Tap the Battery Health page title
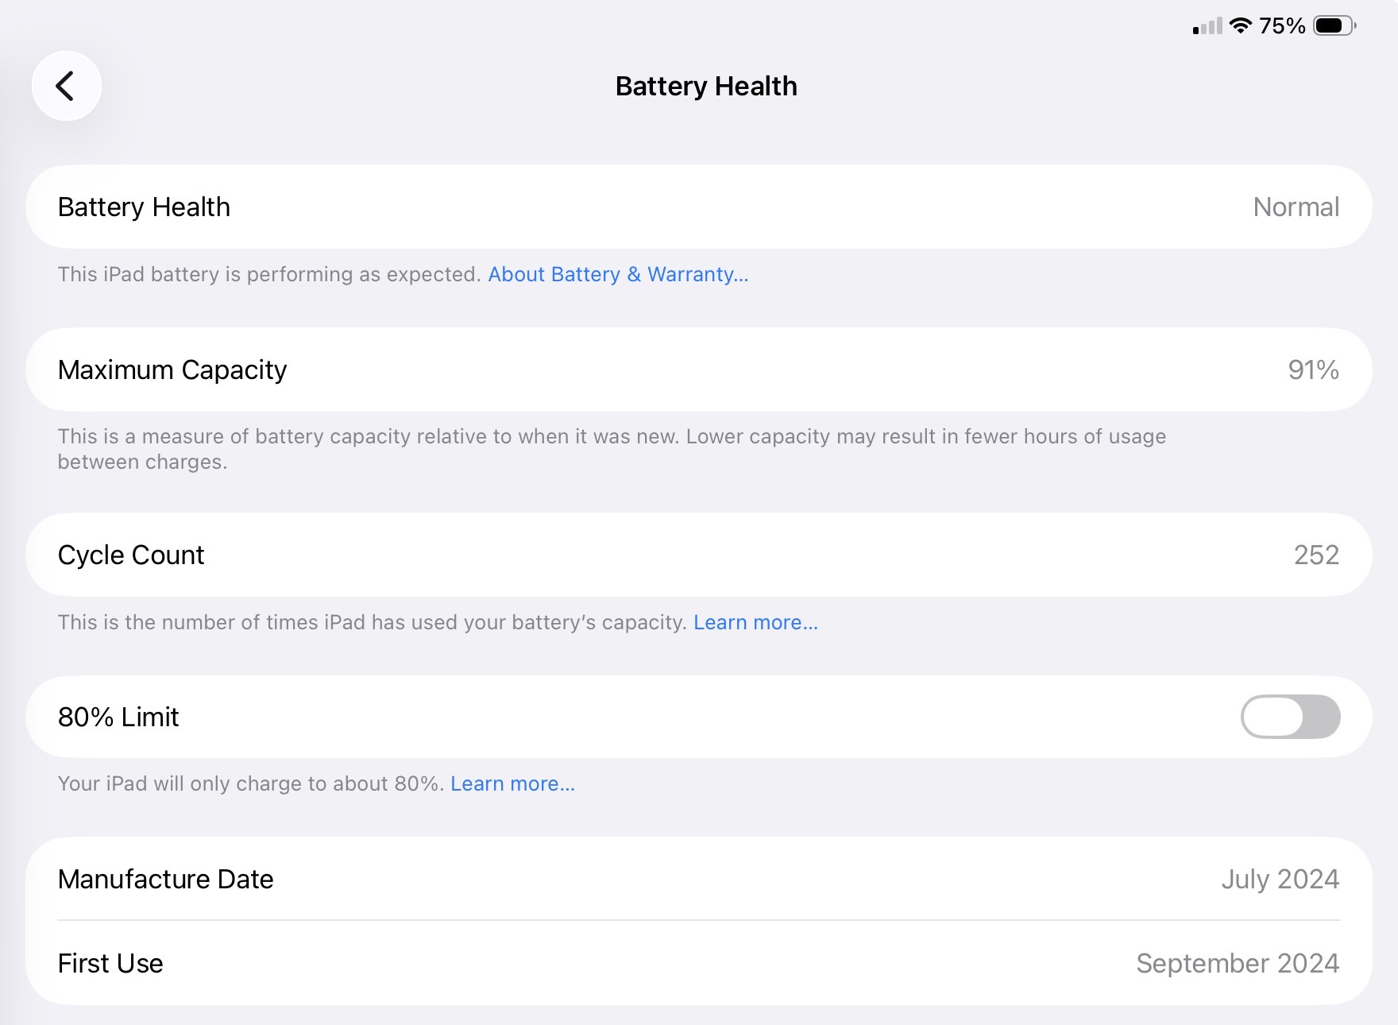Viewport: 1398px width, 1025px height. (x=706, y=86)
